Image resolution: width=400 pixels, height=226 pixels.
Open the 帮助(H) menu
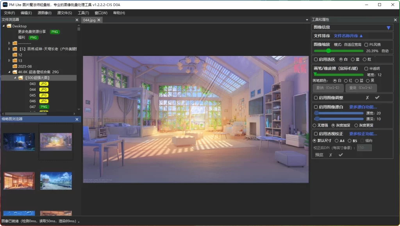click(119, 13)
